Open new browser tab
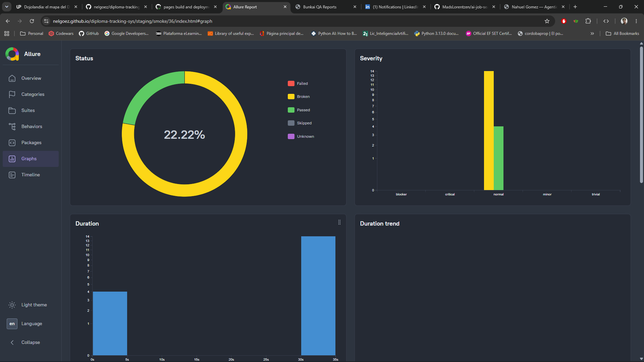This screenshot has width=644, height=362. point(575,7)
